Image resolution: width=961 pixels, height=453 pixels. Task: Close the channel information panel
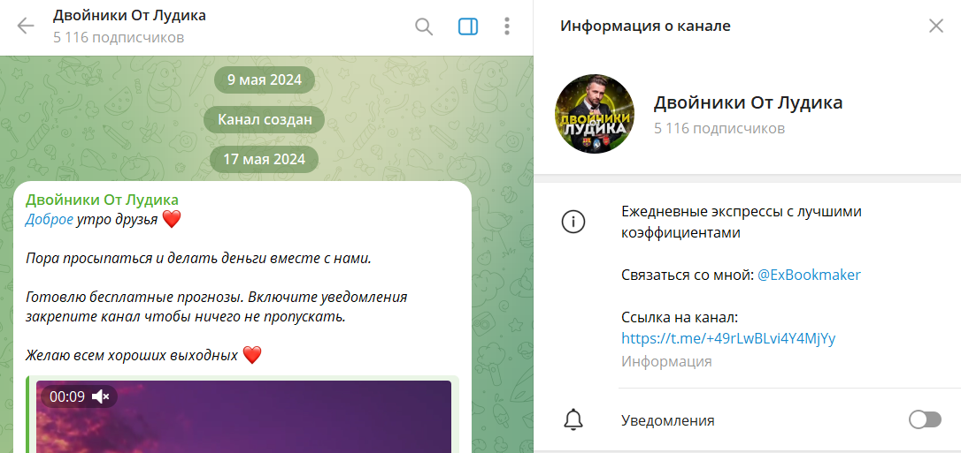(936, 26)
